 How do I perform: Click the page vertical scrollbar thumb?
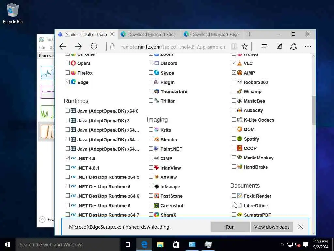point(313,110)
